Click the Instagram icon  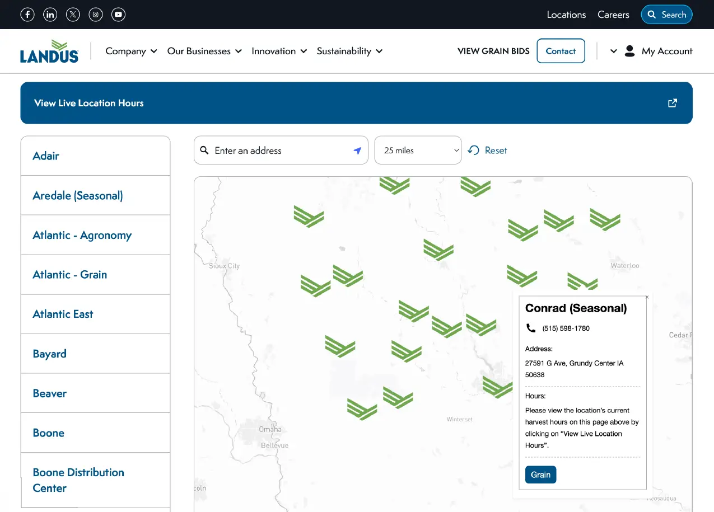tap(95, 14)
